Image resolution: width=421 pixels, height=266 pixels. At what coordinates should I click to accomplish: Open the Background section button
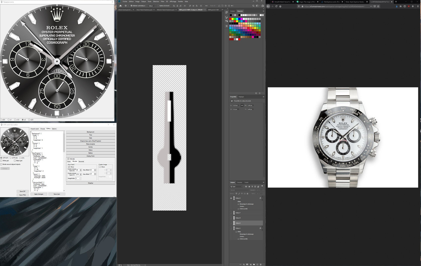[91, 132]
